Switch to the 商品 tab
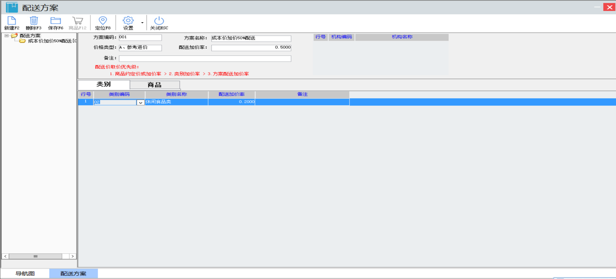 click(x=155, y=85)
